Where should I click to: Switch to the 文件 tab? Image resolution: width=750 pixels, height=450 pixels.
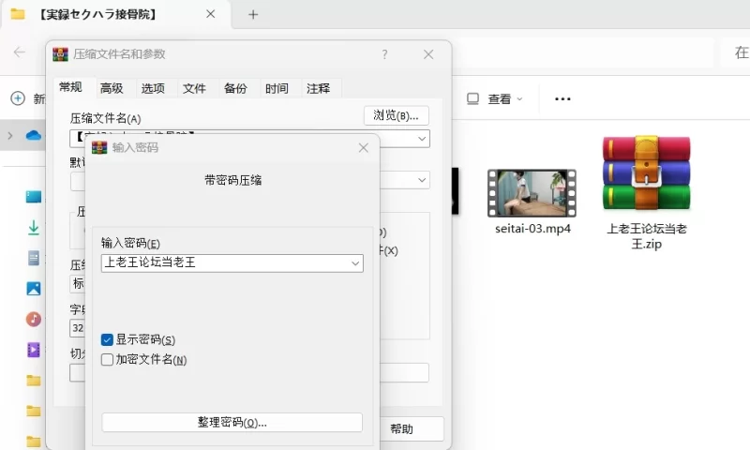pos(194,88)
